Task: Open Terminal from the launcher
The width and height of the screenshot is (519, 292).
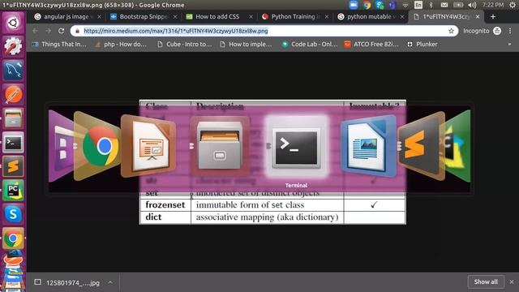Action: coord(13,143)
